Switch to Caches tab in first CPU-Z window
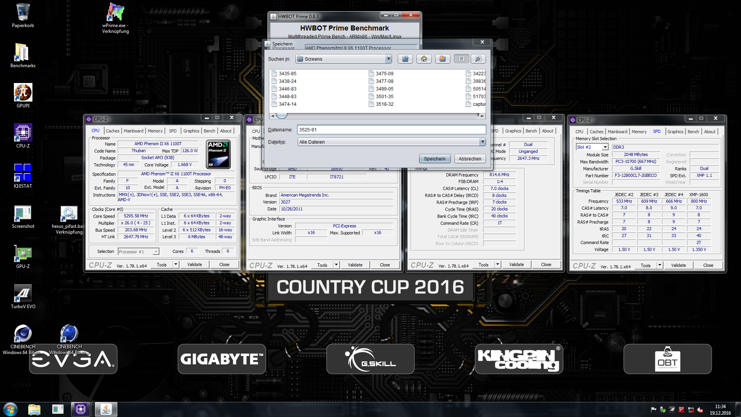The image size is (741, 417). coord(113,131)
